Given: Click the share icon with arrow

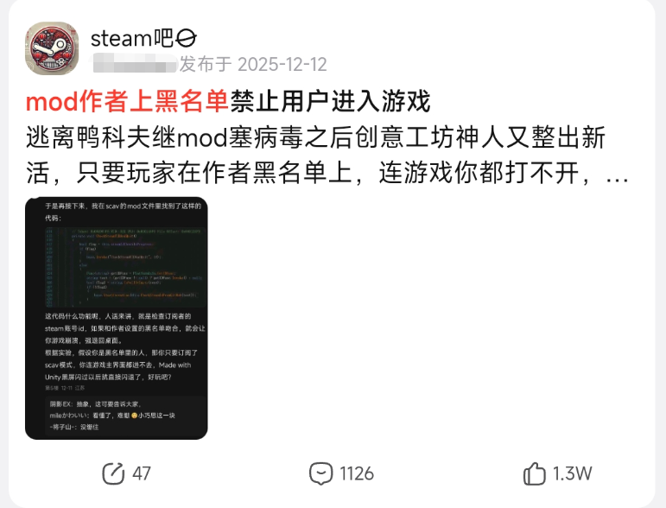Looking at the screenshot, I should point(113,473).
